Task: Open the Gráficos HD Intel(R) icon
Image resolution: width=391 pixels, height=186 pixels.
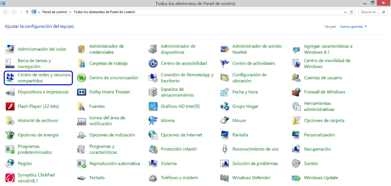Action: (x=153, y=106)
